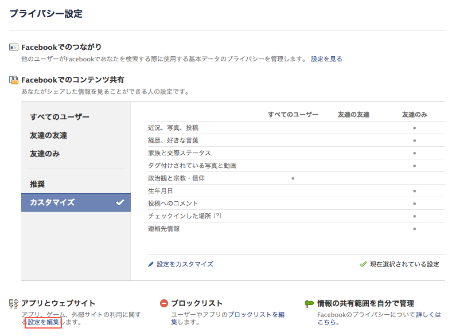Click the 家族と交際ステータス row label
Image resolution: width=452 pixels, height=336 pixels.
[x=180, y=153]
